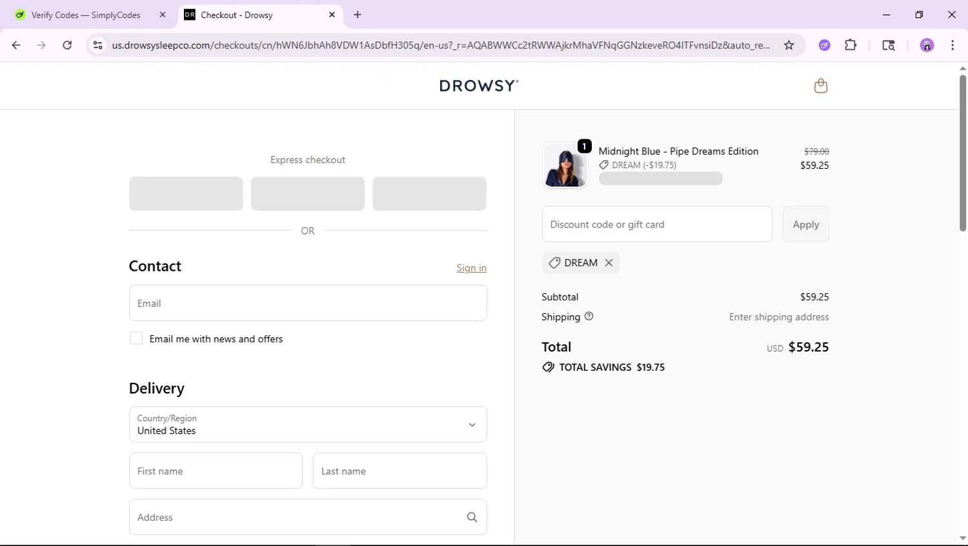Viewport: 968px width, 546px height.
Task: Open the Extensions puzzle-piece menu
Action: (x=851, y=45)
